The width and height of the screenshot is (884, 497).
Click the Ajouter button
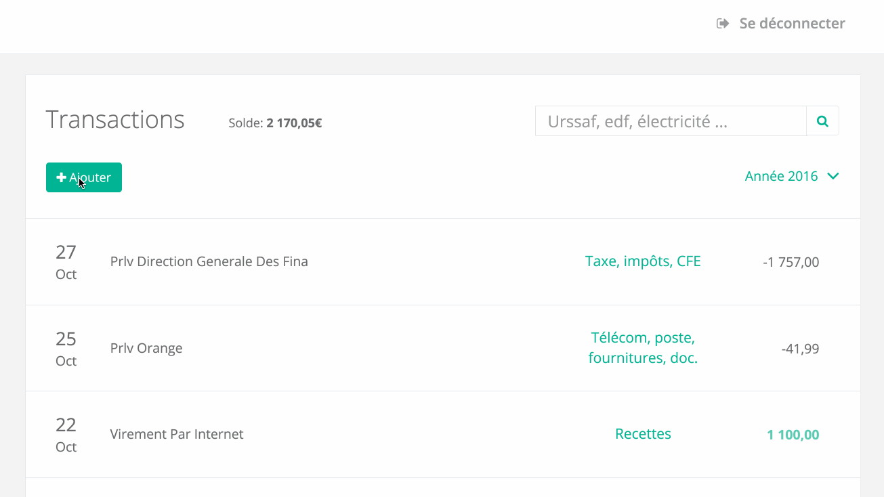[x=84, y=177]
